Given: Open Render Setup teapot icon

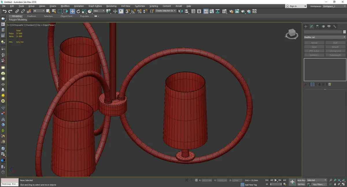Looking at the screenshot, I should (231, 11).
